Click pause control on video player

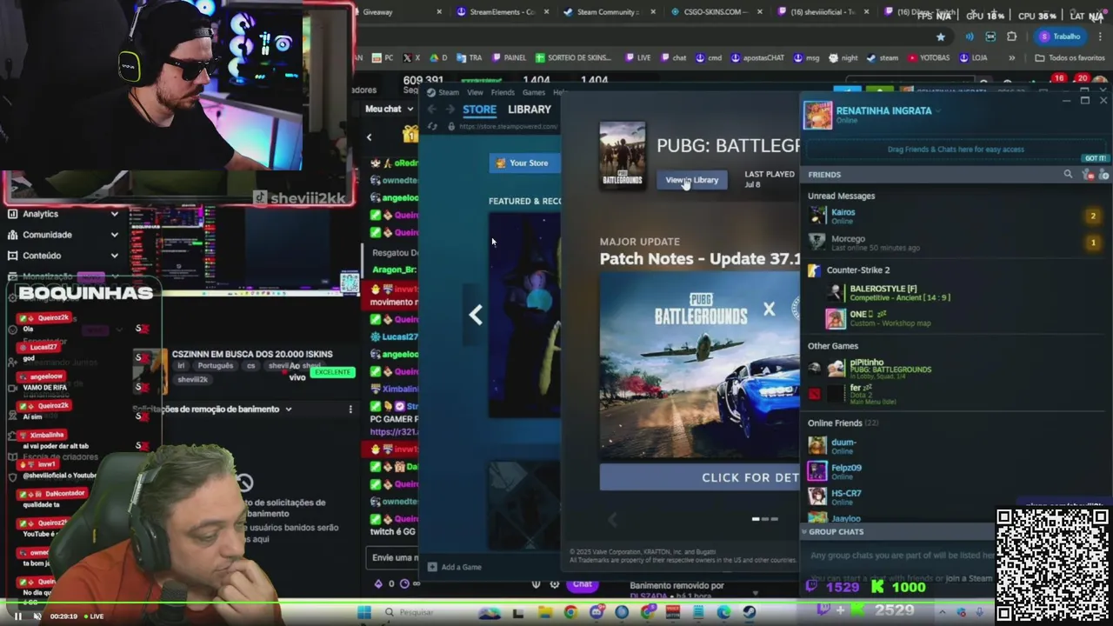17,616
